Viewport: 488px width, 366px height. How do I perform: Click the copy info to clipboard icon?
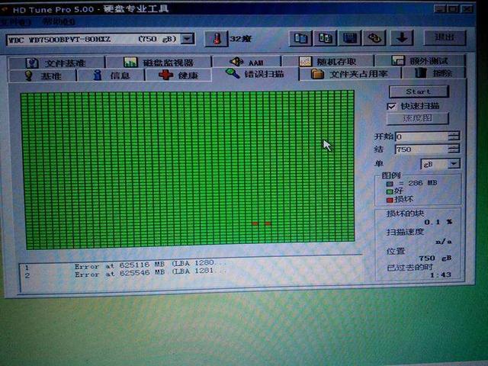tap(301, 37)
